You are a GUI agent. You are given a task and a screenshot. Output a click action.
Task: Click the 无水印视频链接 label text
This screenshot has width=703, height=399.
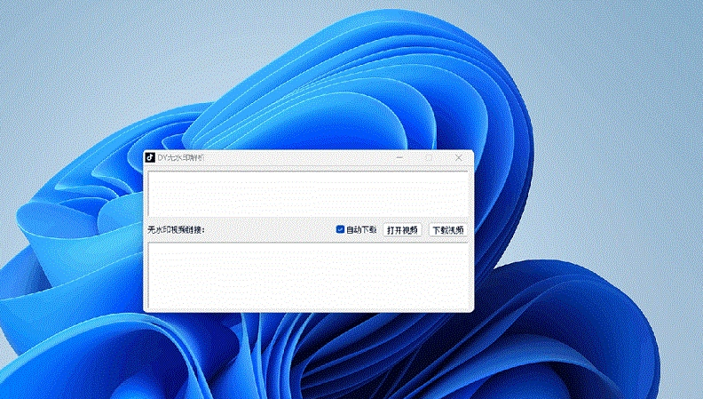point(177,230)
